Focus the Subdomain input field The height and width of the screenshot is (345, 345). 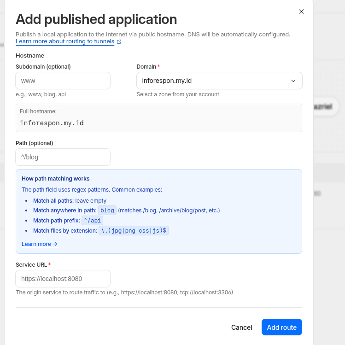(63, 81)
